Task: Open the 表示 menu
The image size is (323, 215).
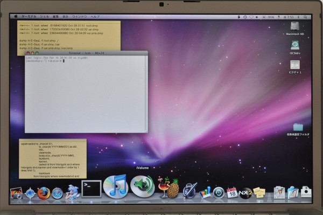Action: (x=65, y=17)
